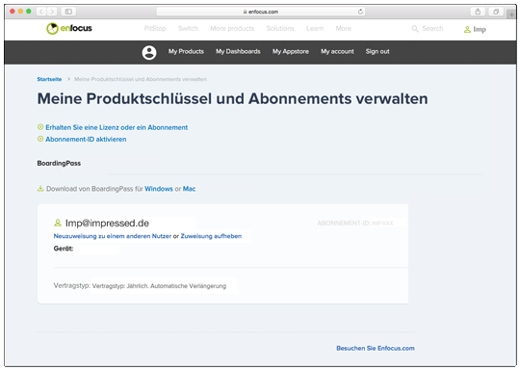
Task: Go to My Products
Action: (186, 51)
